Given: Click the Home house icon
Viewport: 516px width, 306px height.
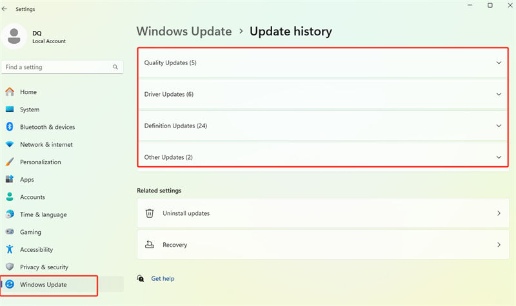Looking at the screenshot, I should coord(10,91).
